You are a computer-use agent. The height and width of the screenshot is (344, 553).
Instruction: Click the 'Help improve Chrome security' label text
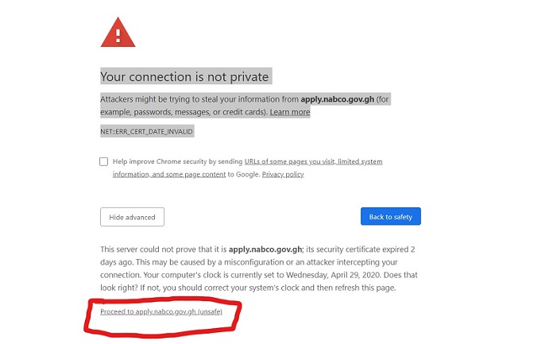click(x=177, y=161)
